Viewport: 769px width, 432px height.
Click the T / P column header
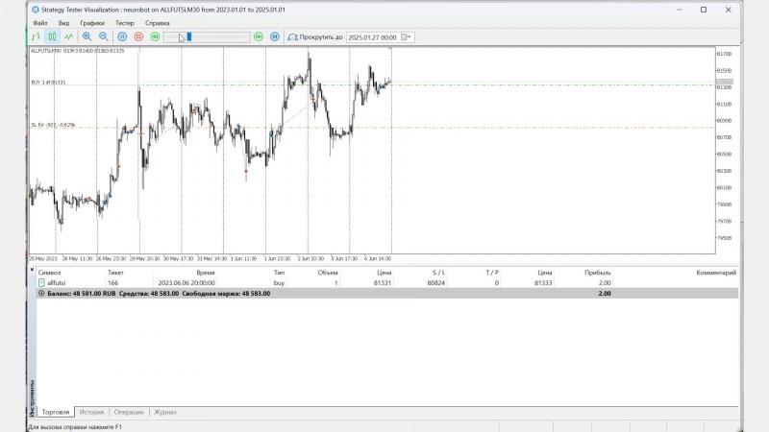(492, 273)
